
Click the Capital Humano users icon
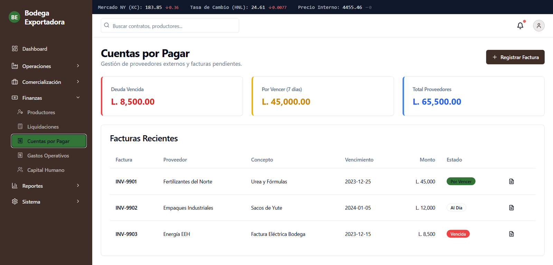(20, 170)
